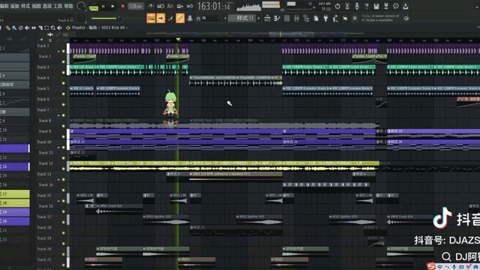Screen dimensions: 480x270
Task: Toggle the orange link snap icon
Action: 180,18
